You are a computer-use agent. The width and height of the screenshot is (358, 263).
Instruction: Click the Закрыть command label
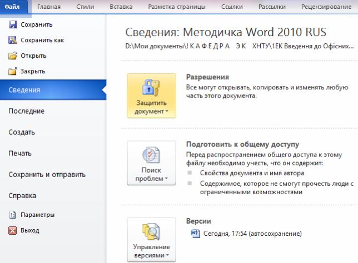(33, 72)
